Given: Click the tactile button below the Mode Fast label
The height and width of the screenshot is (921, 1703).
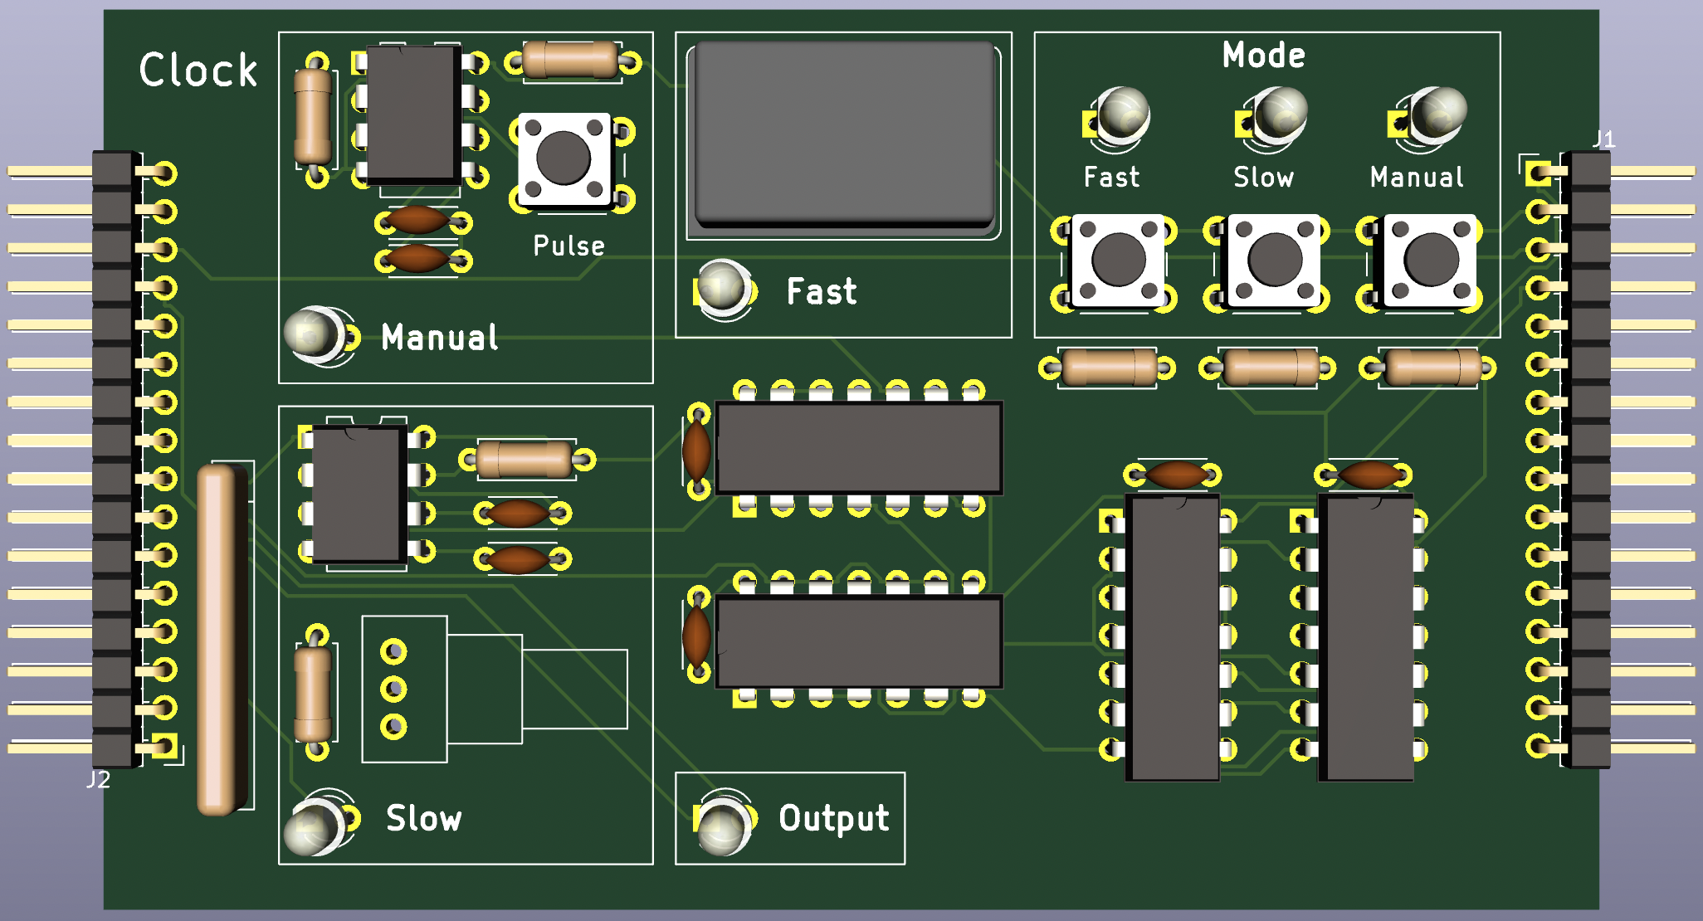Looking at the screenshot, I should pyautogui.click(x=1118, y=260).
